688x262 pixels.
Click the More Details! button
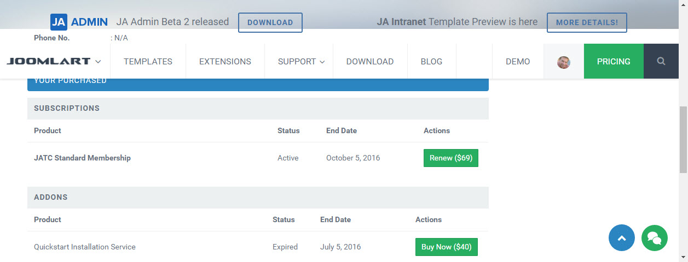(587, 22)
